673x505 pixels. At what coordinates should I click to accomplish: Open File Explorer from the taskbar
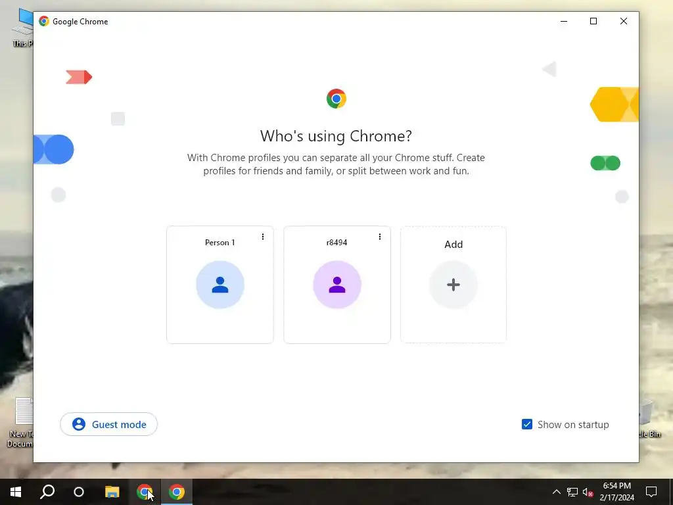tap(112, 492)
